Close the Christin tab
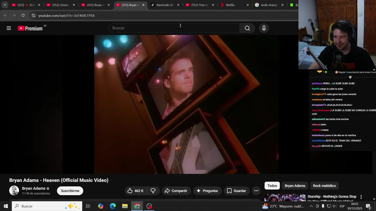Screen dimensions: 376x211 [x=74, y=5]
